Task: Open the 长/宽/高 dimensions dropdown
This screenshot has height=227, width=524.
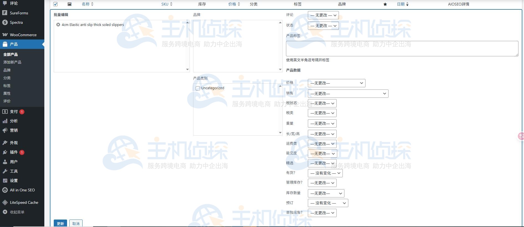Action: (322, 134)
